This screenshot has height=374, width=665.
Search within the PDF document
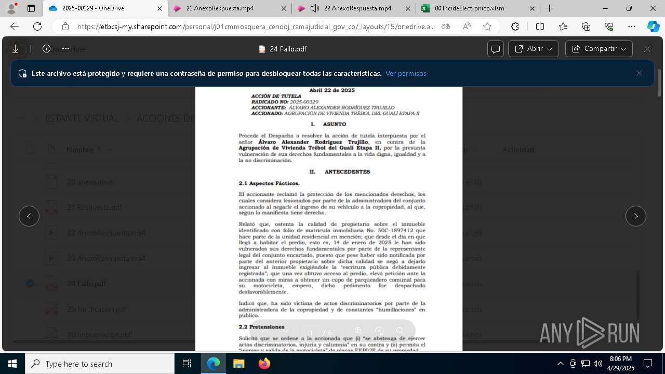(400, 331)
